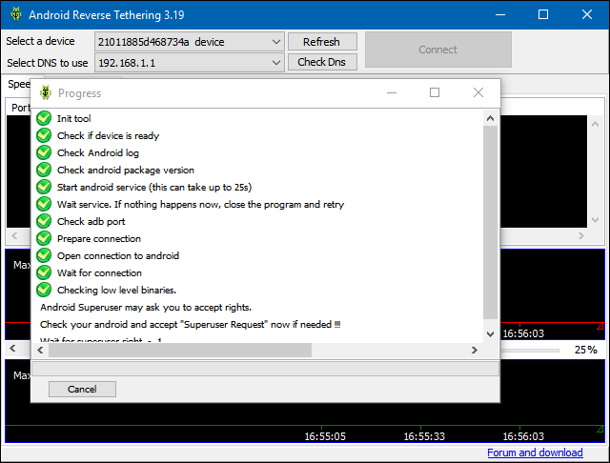Click 'Check Android log' step text
This screenshot has height=463, width=610.
tap(98, 152)
